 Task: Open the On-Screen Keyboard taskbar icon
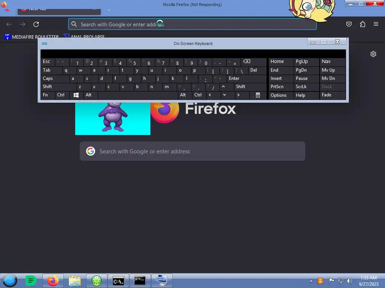(x=162, y=280)
